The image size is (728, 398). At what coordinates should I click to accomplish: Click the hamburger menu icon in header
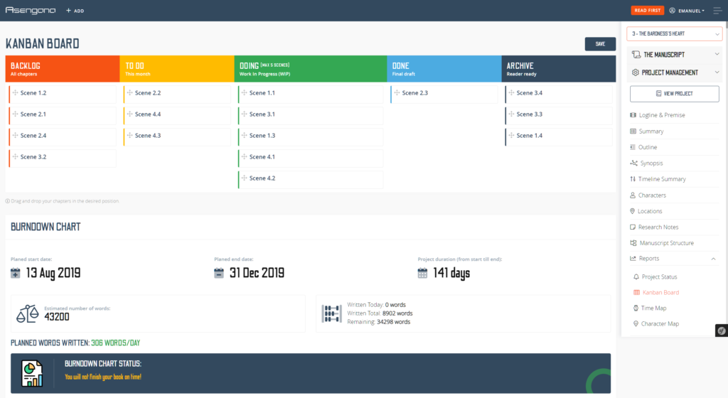click(x=717, y=11)
